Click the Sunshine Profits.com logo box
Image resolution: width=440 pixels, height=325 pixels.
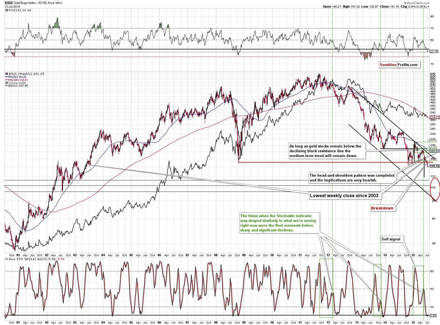(400, 65)
